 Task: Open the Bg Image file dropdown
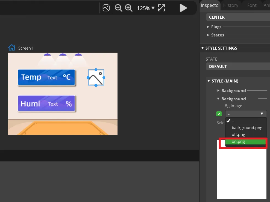(246, 114)
